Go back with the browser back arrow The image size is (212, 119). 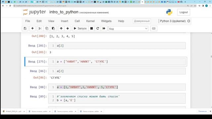tap(3, 6)
